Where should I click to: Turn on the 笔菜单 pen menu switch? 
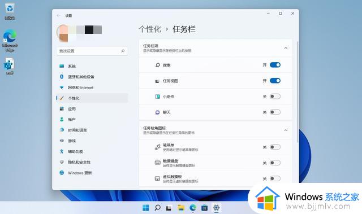(x=275, y=147)
